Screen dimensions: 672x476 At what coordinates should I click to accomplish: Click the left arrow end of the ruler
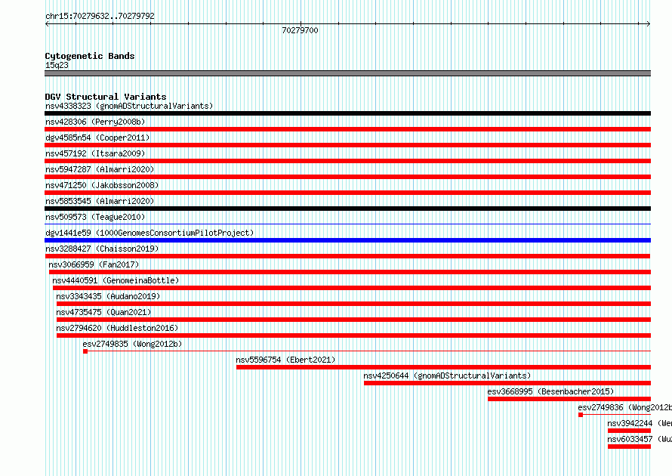[47, 24]
